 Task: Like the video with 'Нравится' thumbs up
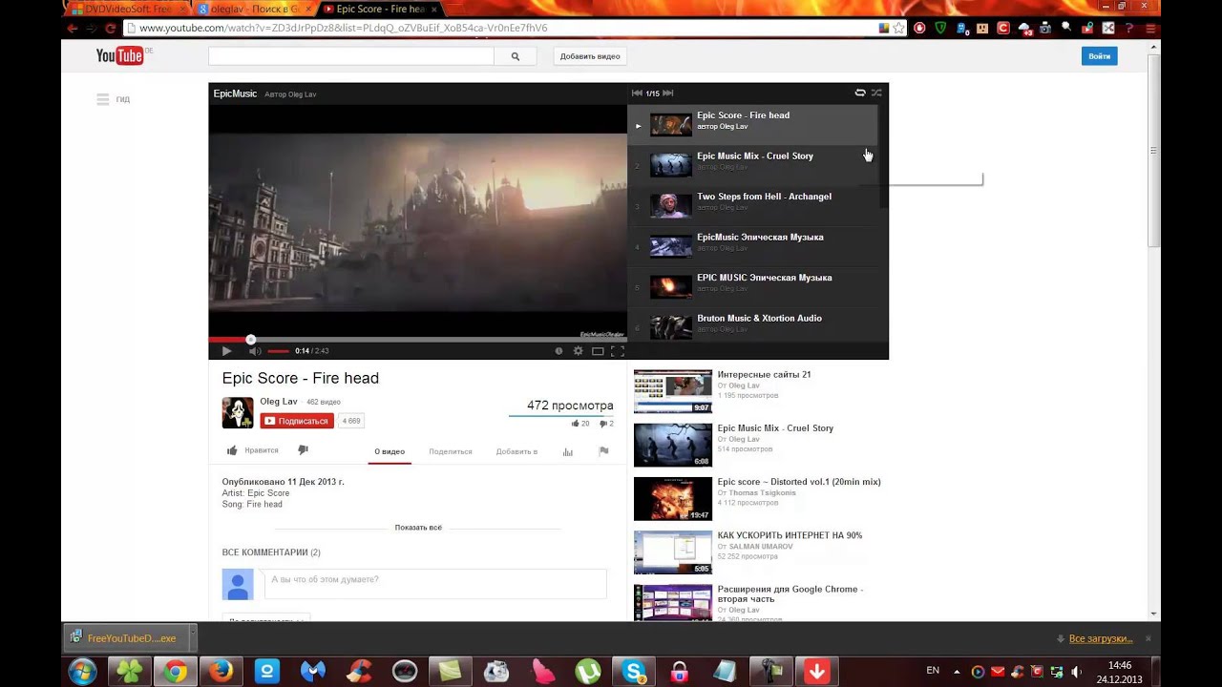pos(253,450)
